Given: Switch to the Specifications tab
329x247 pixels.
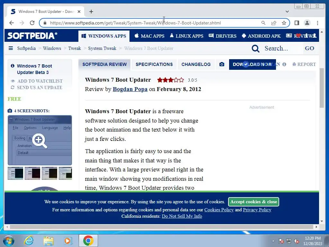Looking at the screenshot, I should point(154,64).
